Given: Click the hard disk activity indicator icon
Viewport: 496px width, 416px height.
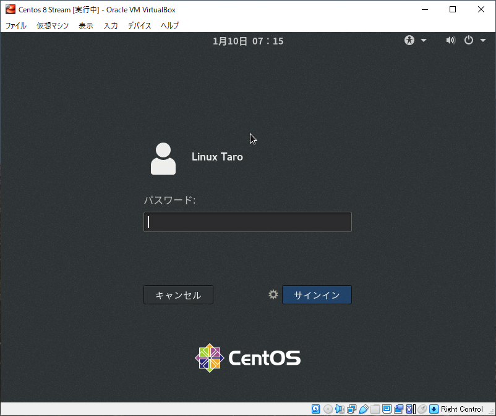Looking at the screenshot, I should 315,409.
